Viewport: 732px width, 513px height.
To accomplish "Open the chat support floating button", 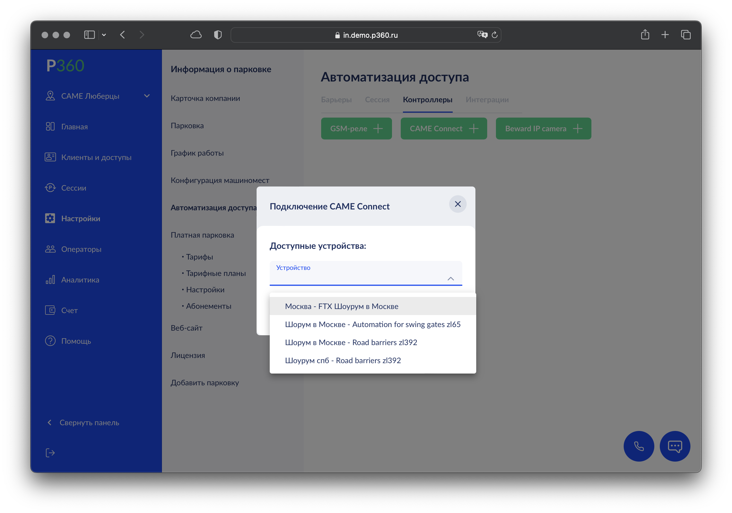I will [x=675, y=446].
